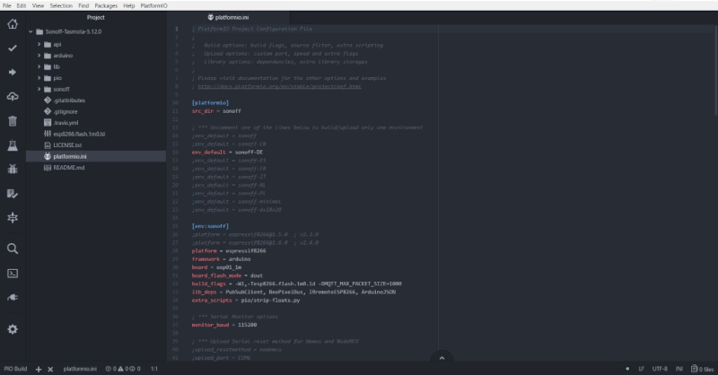The width and height of the screenshot is (718, 375).
Task: Open the terminal icon in left toolbar
Action: (13, 273)
